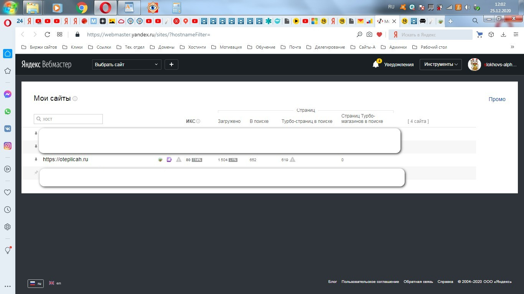This screenshot has height=294, width=524.
Task: Open the downloads arrow icon
Action: tap(503, 34)
